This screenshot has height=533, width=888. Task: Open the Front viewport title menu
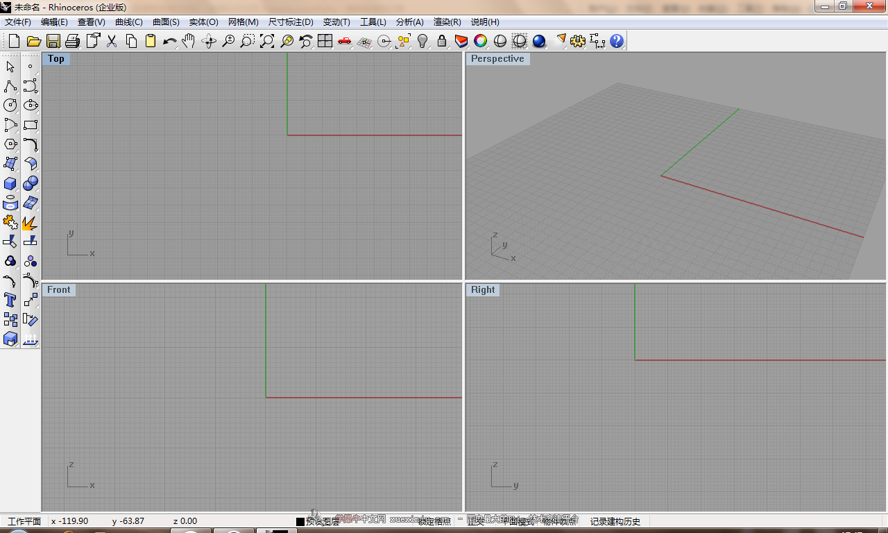pos(59,290)
